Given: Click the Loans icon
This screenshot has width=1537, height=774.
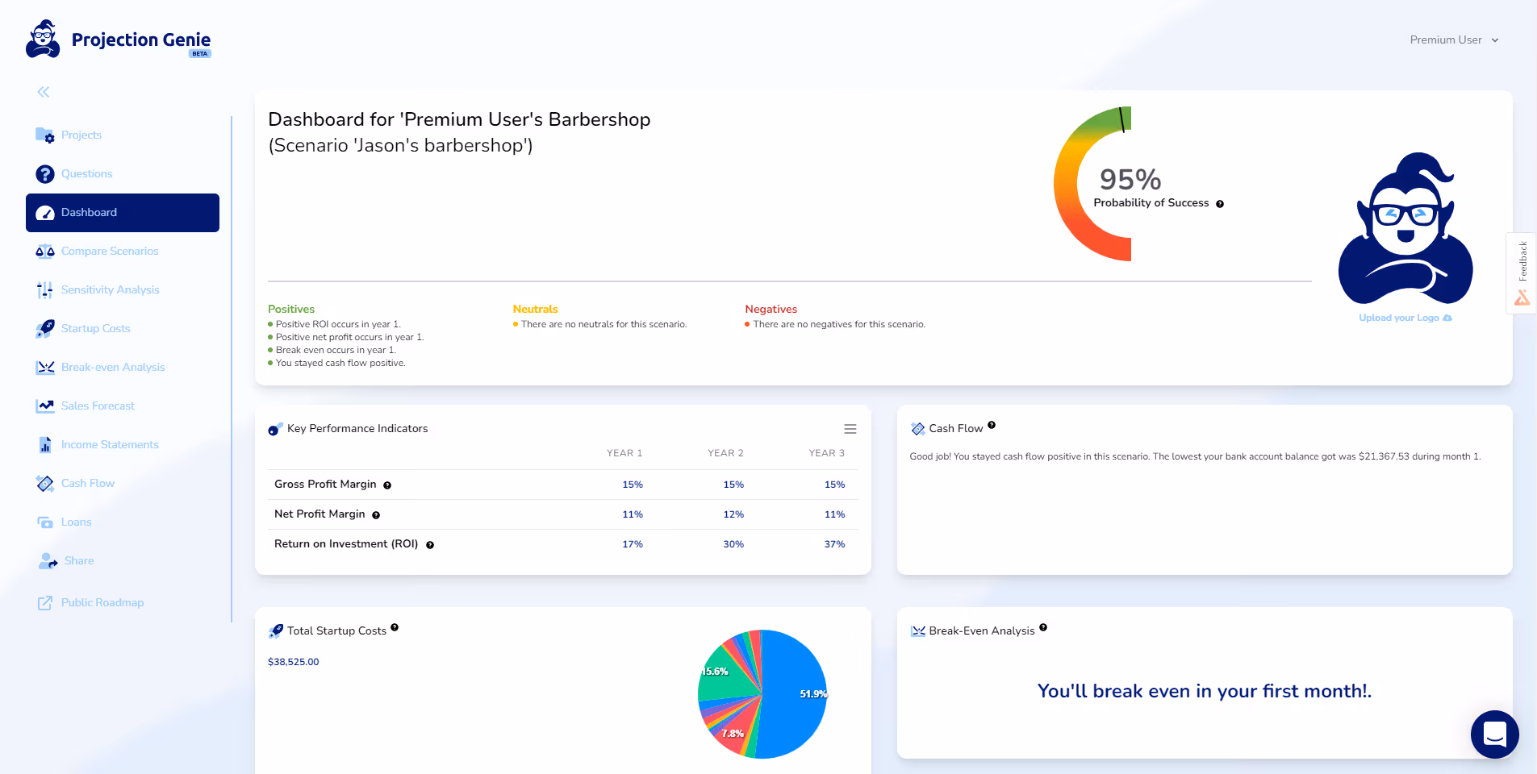Looking at the screenshot, I should [45, 522].
